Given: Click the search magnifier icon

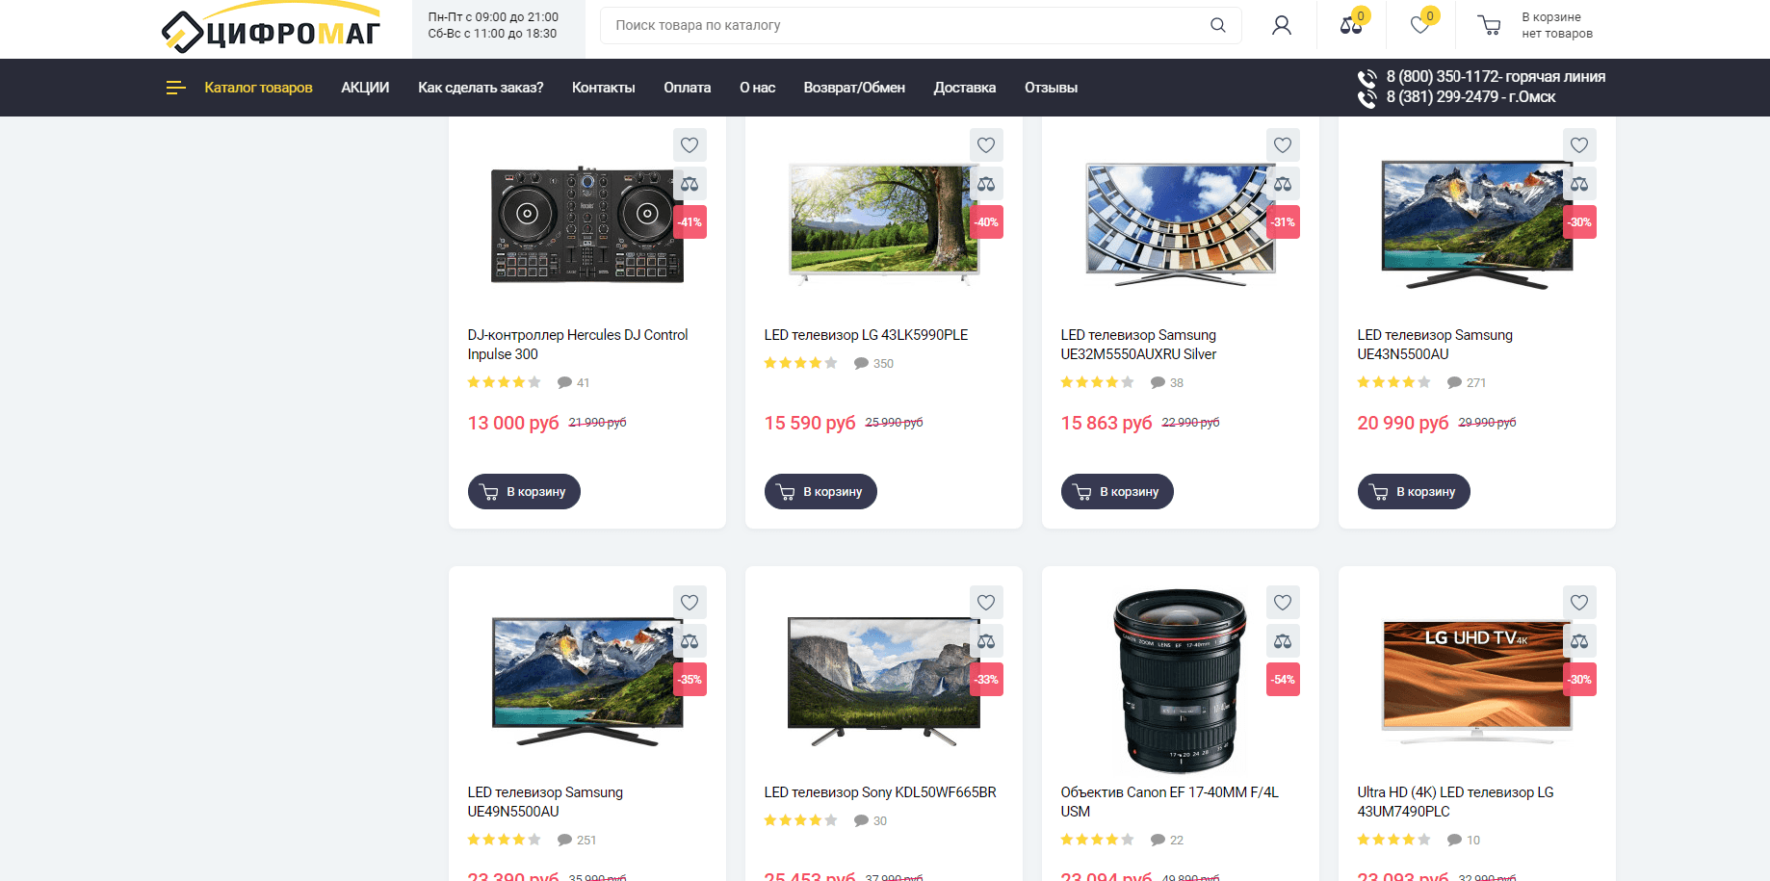Looking at the screenshot, I should click(x=1217, y=26).
